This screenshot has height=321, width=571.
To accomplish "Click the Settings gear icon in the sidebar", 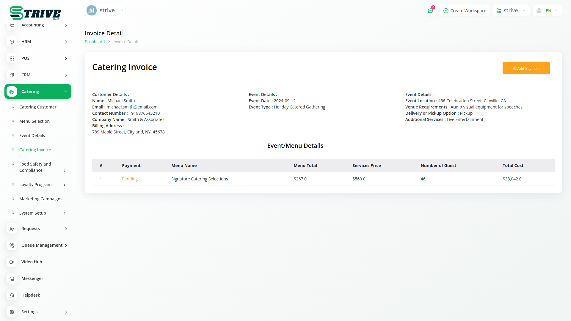I will [x=12, y=312].
